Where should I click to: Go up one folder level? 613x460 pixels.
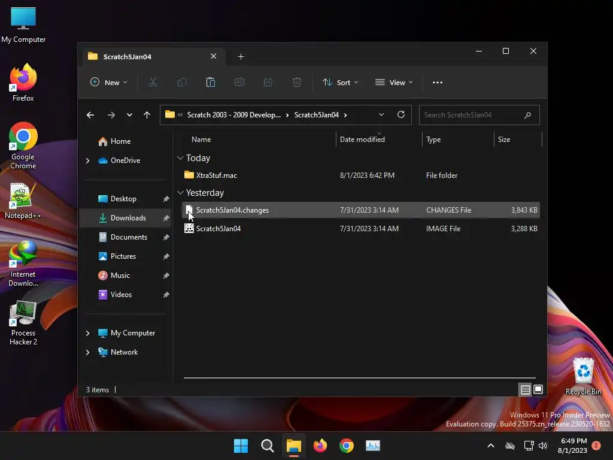point(147,115)
